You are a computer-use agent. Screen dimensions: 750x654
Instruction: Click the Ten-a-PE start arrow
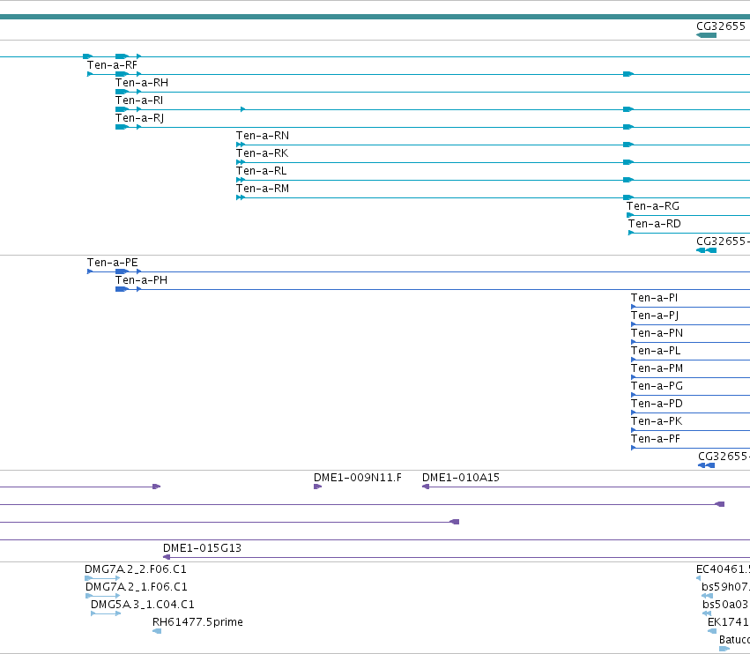pos(90,271)
